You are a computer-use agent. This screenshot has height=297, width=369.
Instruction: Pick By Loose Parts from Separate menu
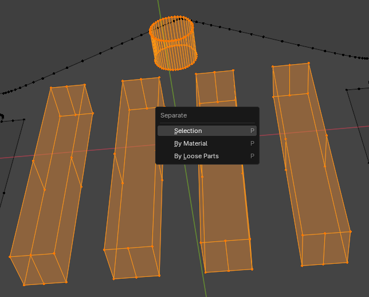pyautogui.click(x=197, y=156)
